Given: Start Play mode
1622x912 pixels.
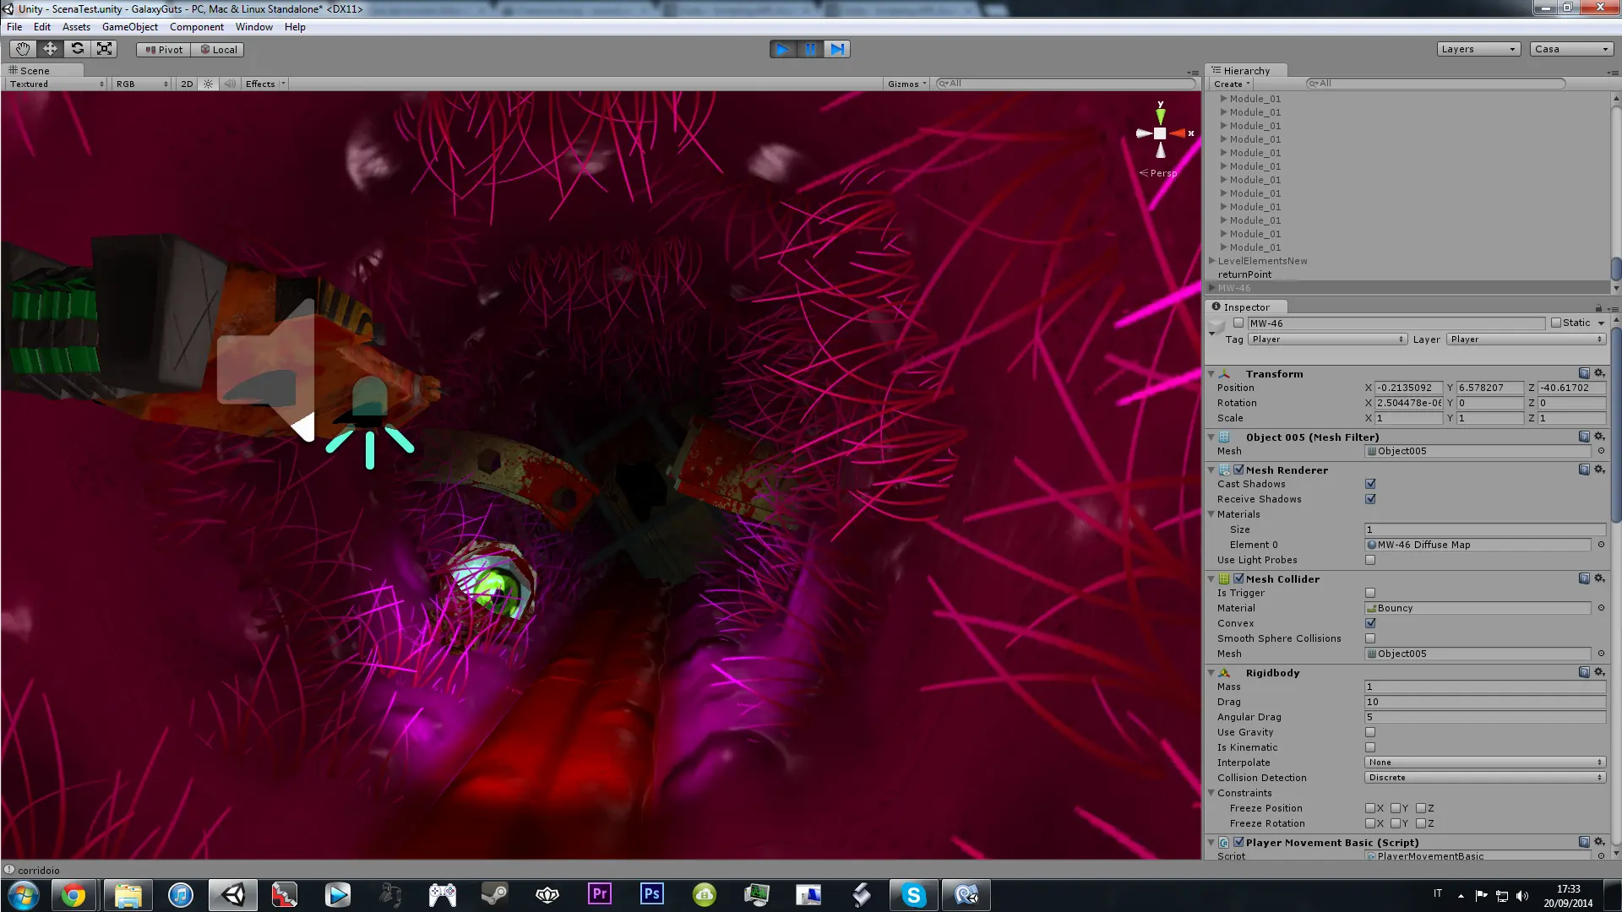Looking at the screenshot, I should pos(783,49).
